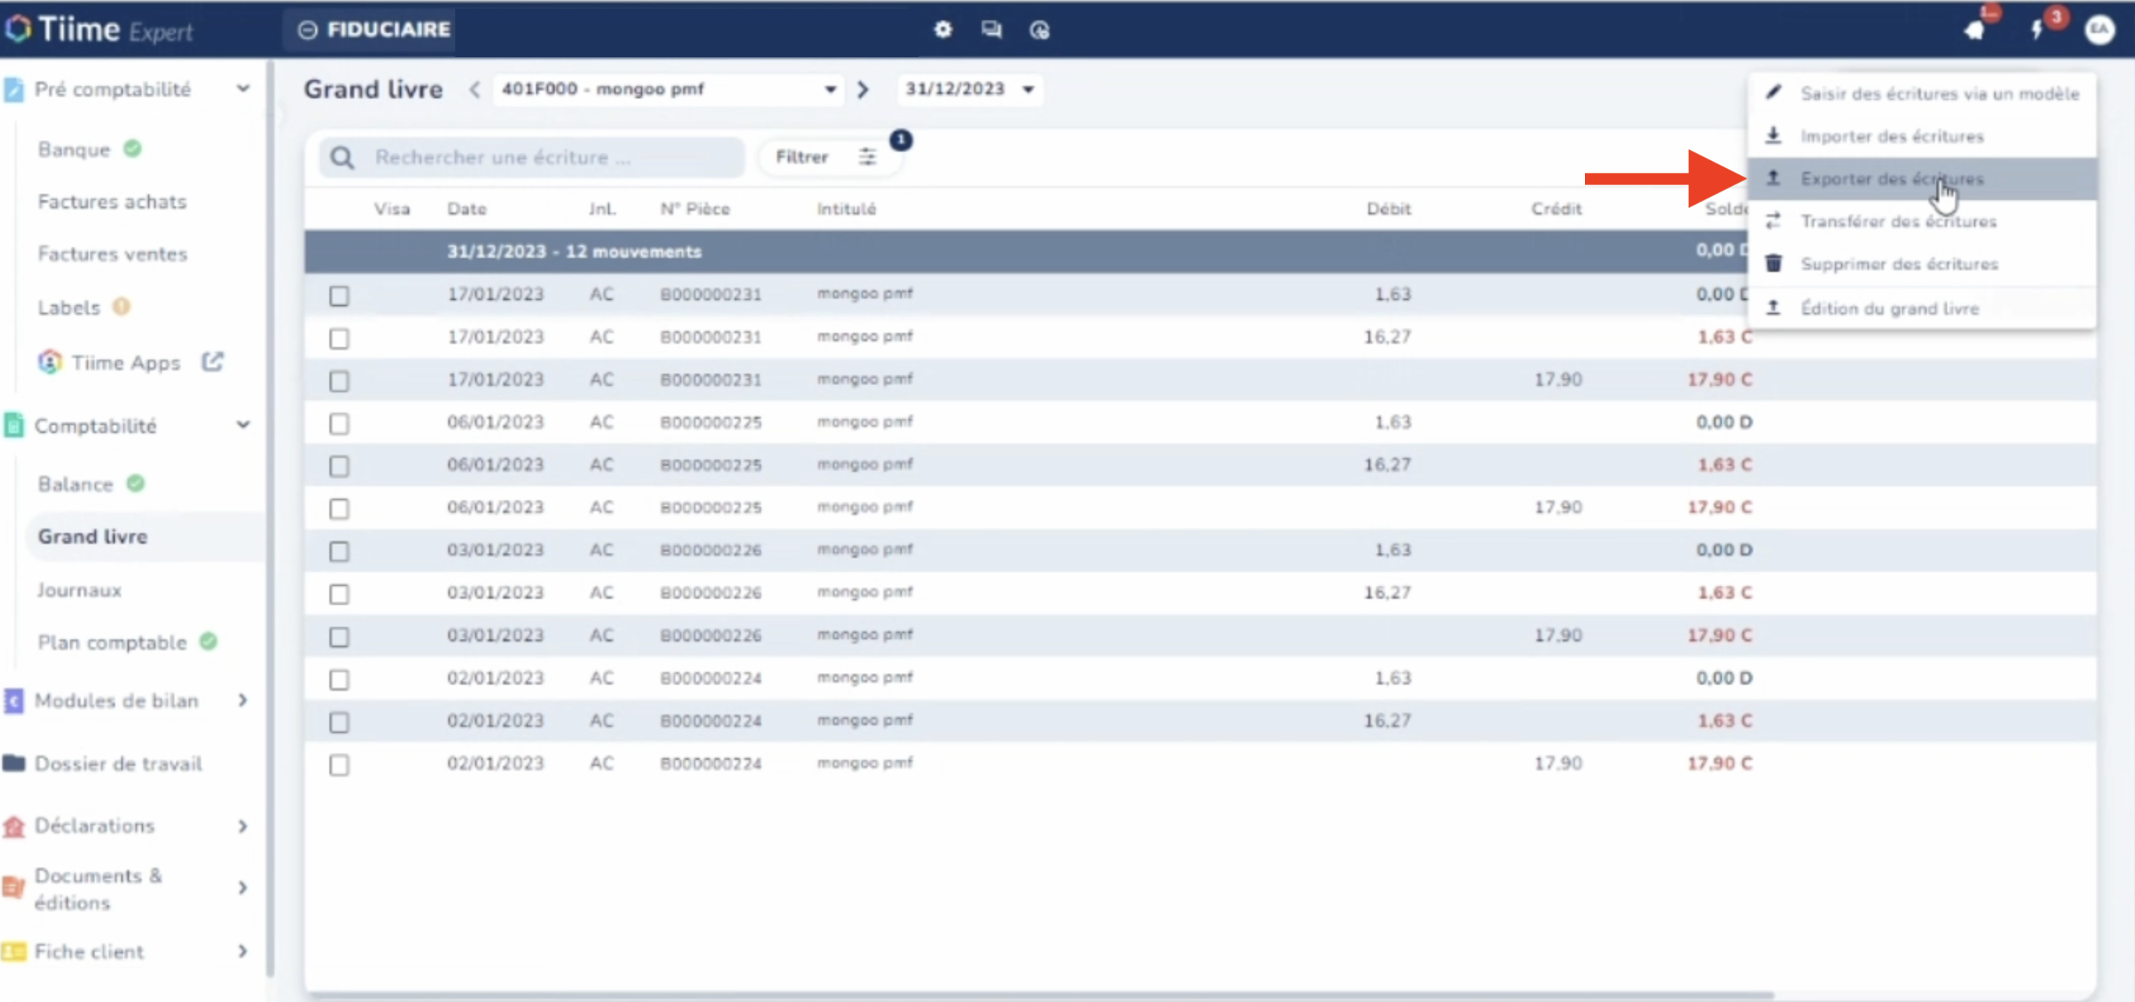Collapse the Pré comptabilité section chevron
The height and width of the screenshot is (1002, 2135).
[243, 88]
